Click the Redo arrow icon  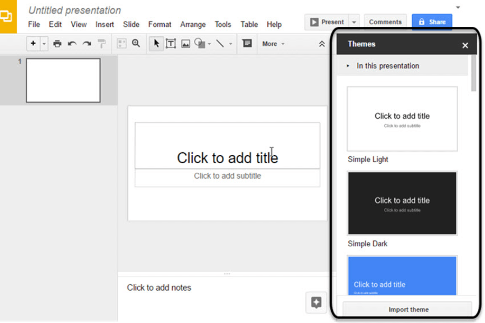86,44
